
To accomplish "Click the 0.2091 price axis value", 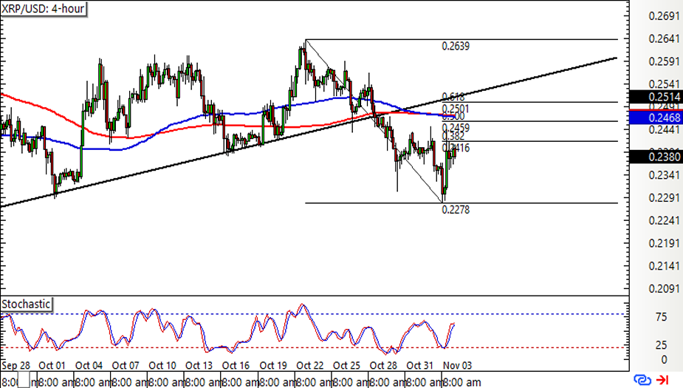I will pos(664,289).
